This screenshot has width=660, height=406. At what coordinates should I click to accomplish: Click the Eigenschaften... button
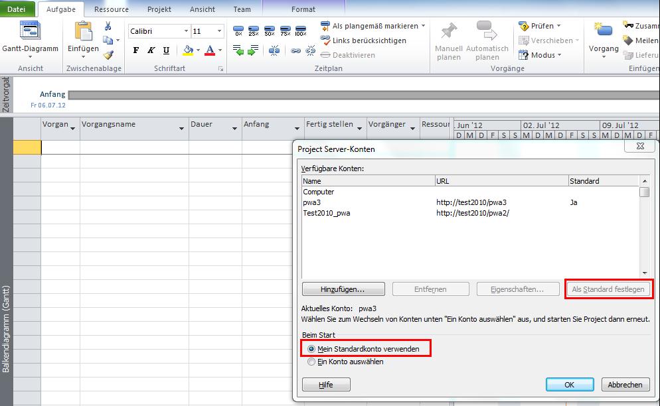pyautogui.click(x=518, y=289)
